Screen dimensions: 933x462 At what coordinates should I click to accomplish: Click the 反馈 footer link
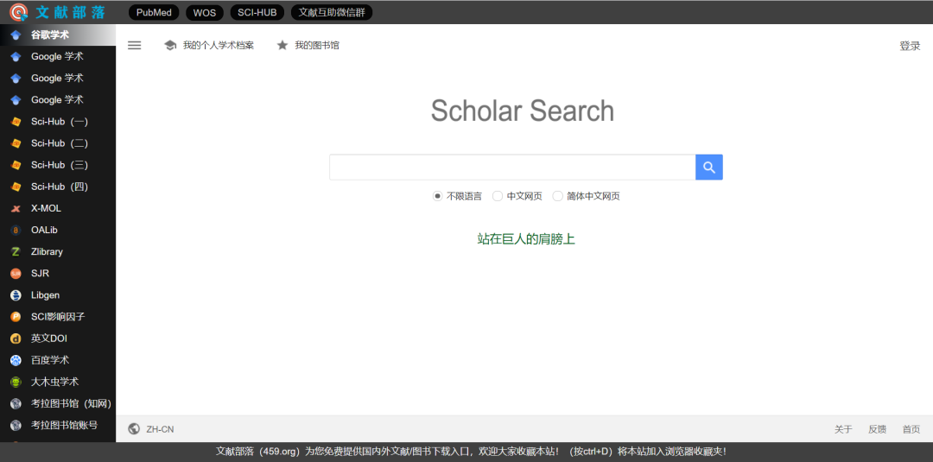(x=877, y=429)
